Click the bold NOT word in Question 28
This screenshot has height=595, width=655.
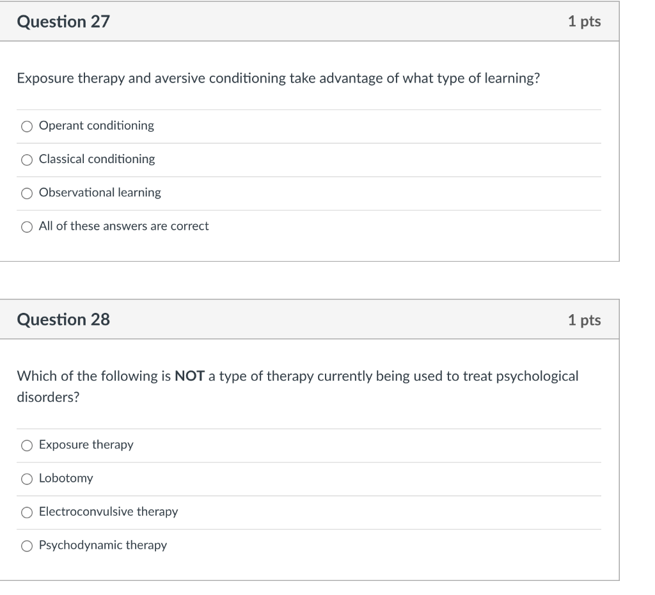[x=190, y=376]
